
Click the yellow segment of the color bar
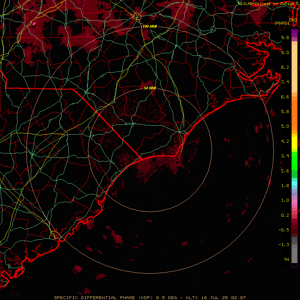[x=294, y=143]
